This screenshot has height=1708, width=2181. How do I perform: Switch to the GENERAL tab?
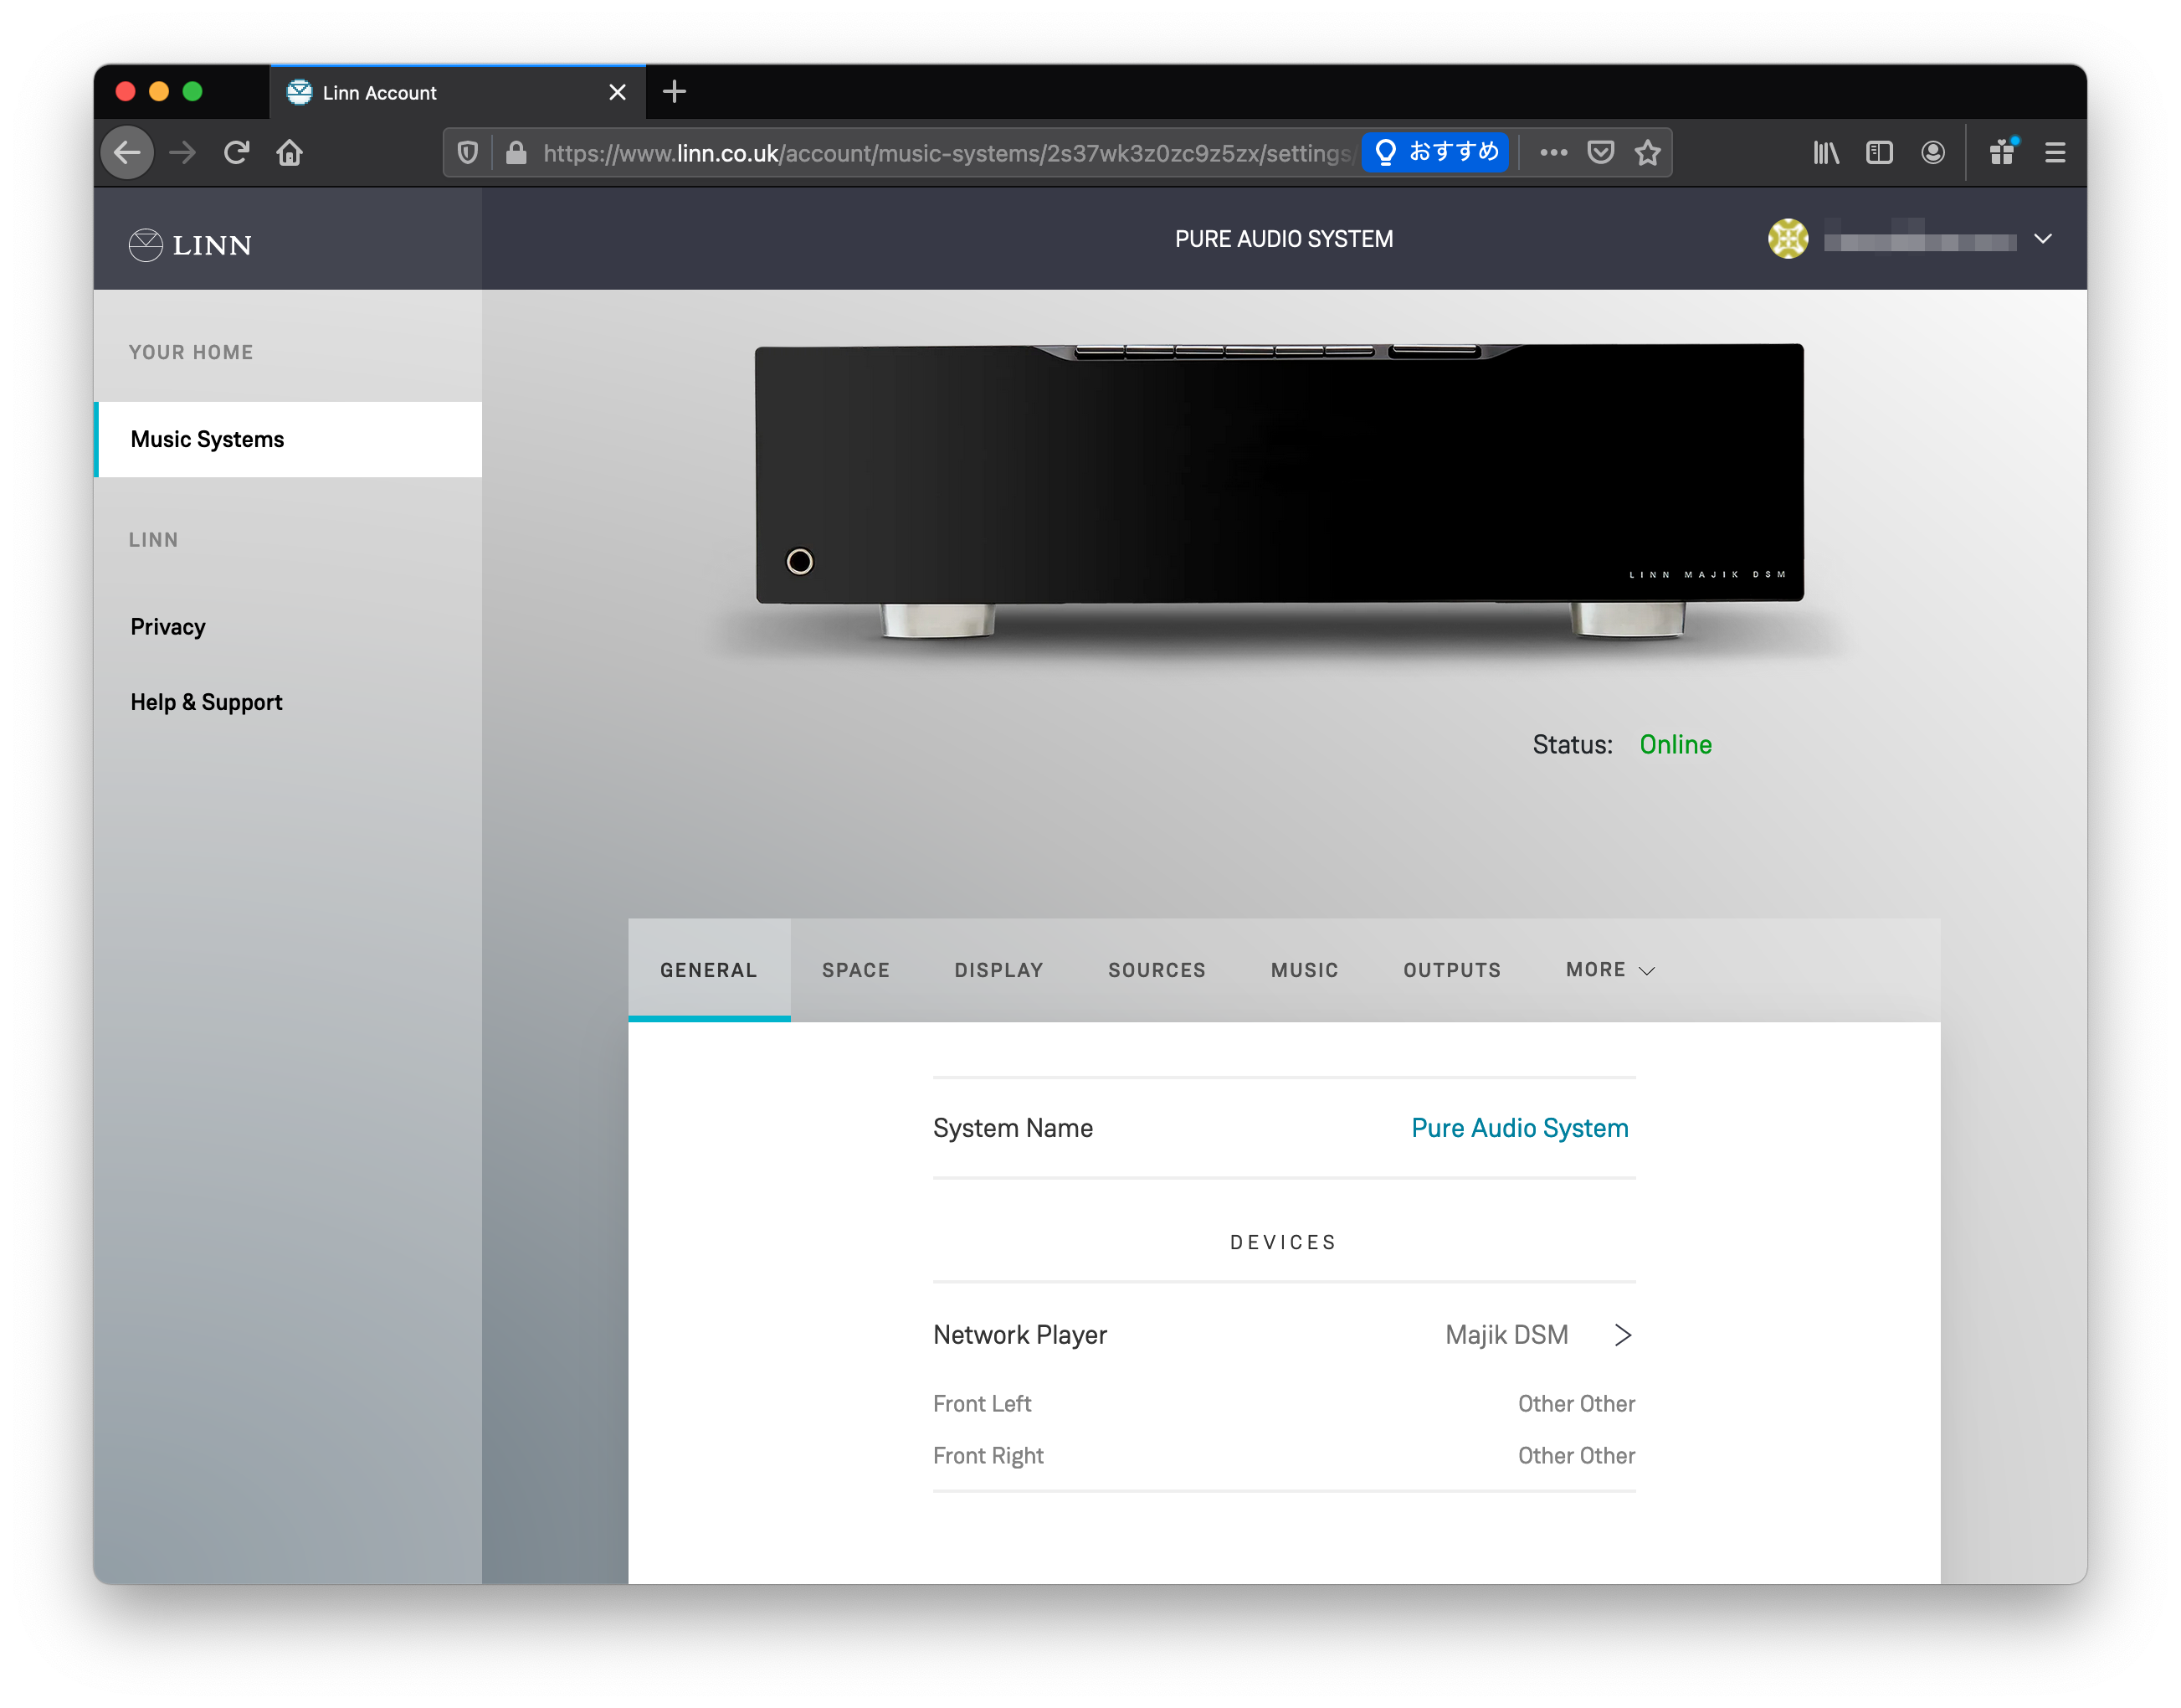(x=709, y=969)
